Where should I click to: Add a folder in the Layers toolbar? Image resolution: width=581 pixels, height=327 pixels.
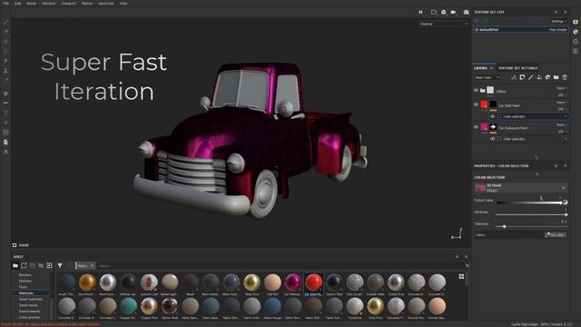click(556, 77)
